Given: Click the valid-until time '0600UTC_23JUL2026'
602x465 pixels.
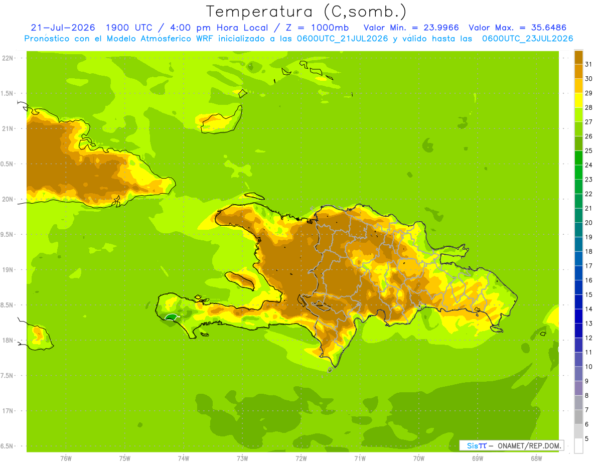Looking at the screenshot, I should tap(527, 38).
